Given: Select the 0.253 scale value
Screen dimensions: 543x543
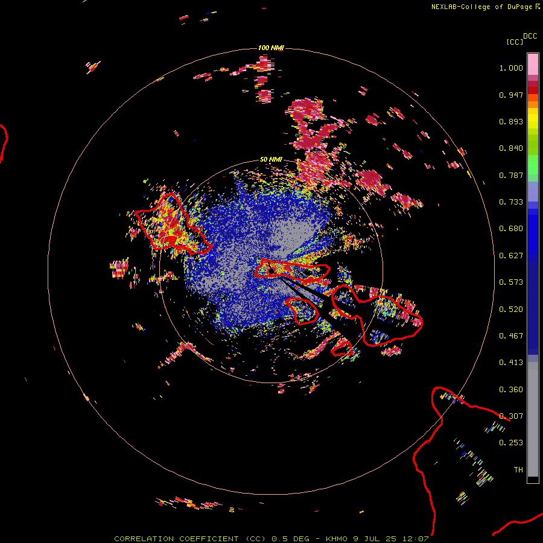Looking at the screenshot, I should click(x=511, y=443).
